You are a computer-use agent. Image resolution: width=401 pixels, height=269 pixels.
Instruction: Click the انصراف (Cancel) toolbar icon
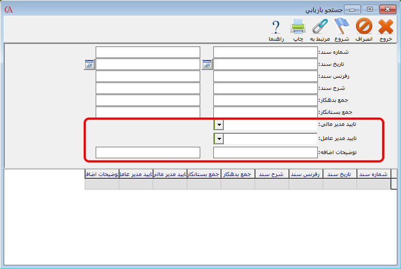[x=364, y=27]
